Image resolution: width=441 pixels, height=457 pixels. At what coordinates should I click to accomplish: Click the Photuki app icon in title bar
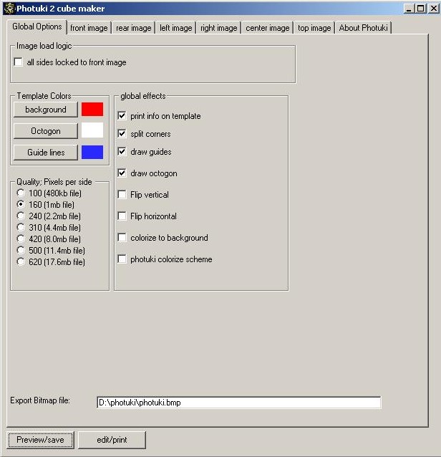tap(9, 9)
